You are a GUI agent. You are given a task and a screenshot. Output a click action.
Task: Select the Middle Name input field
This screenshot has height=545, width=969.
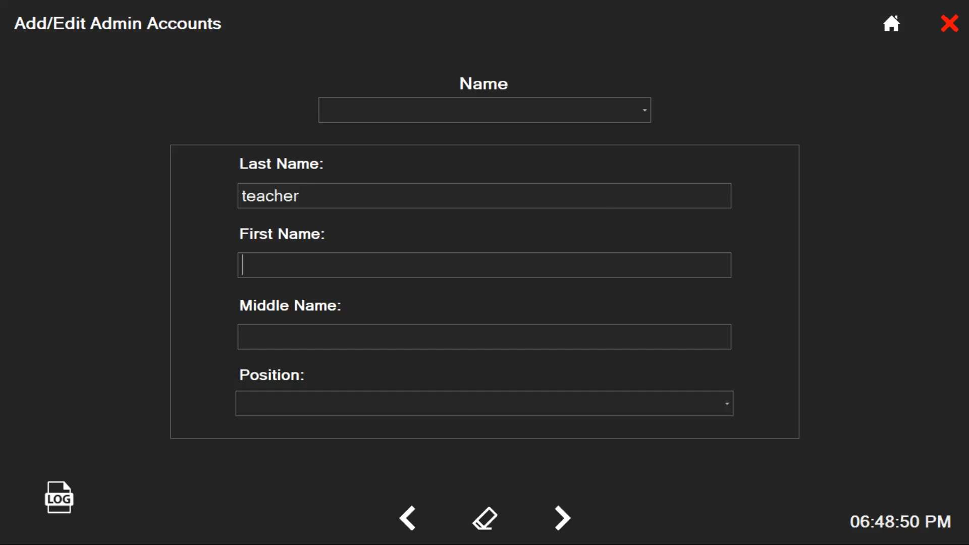(484, 337)
